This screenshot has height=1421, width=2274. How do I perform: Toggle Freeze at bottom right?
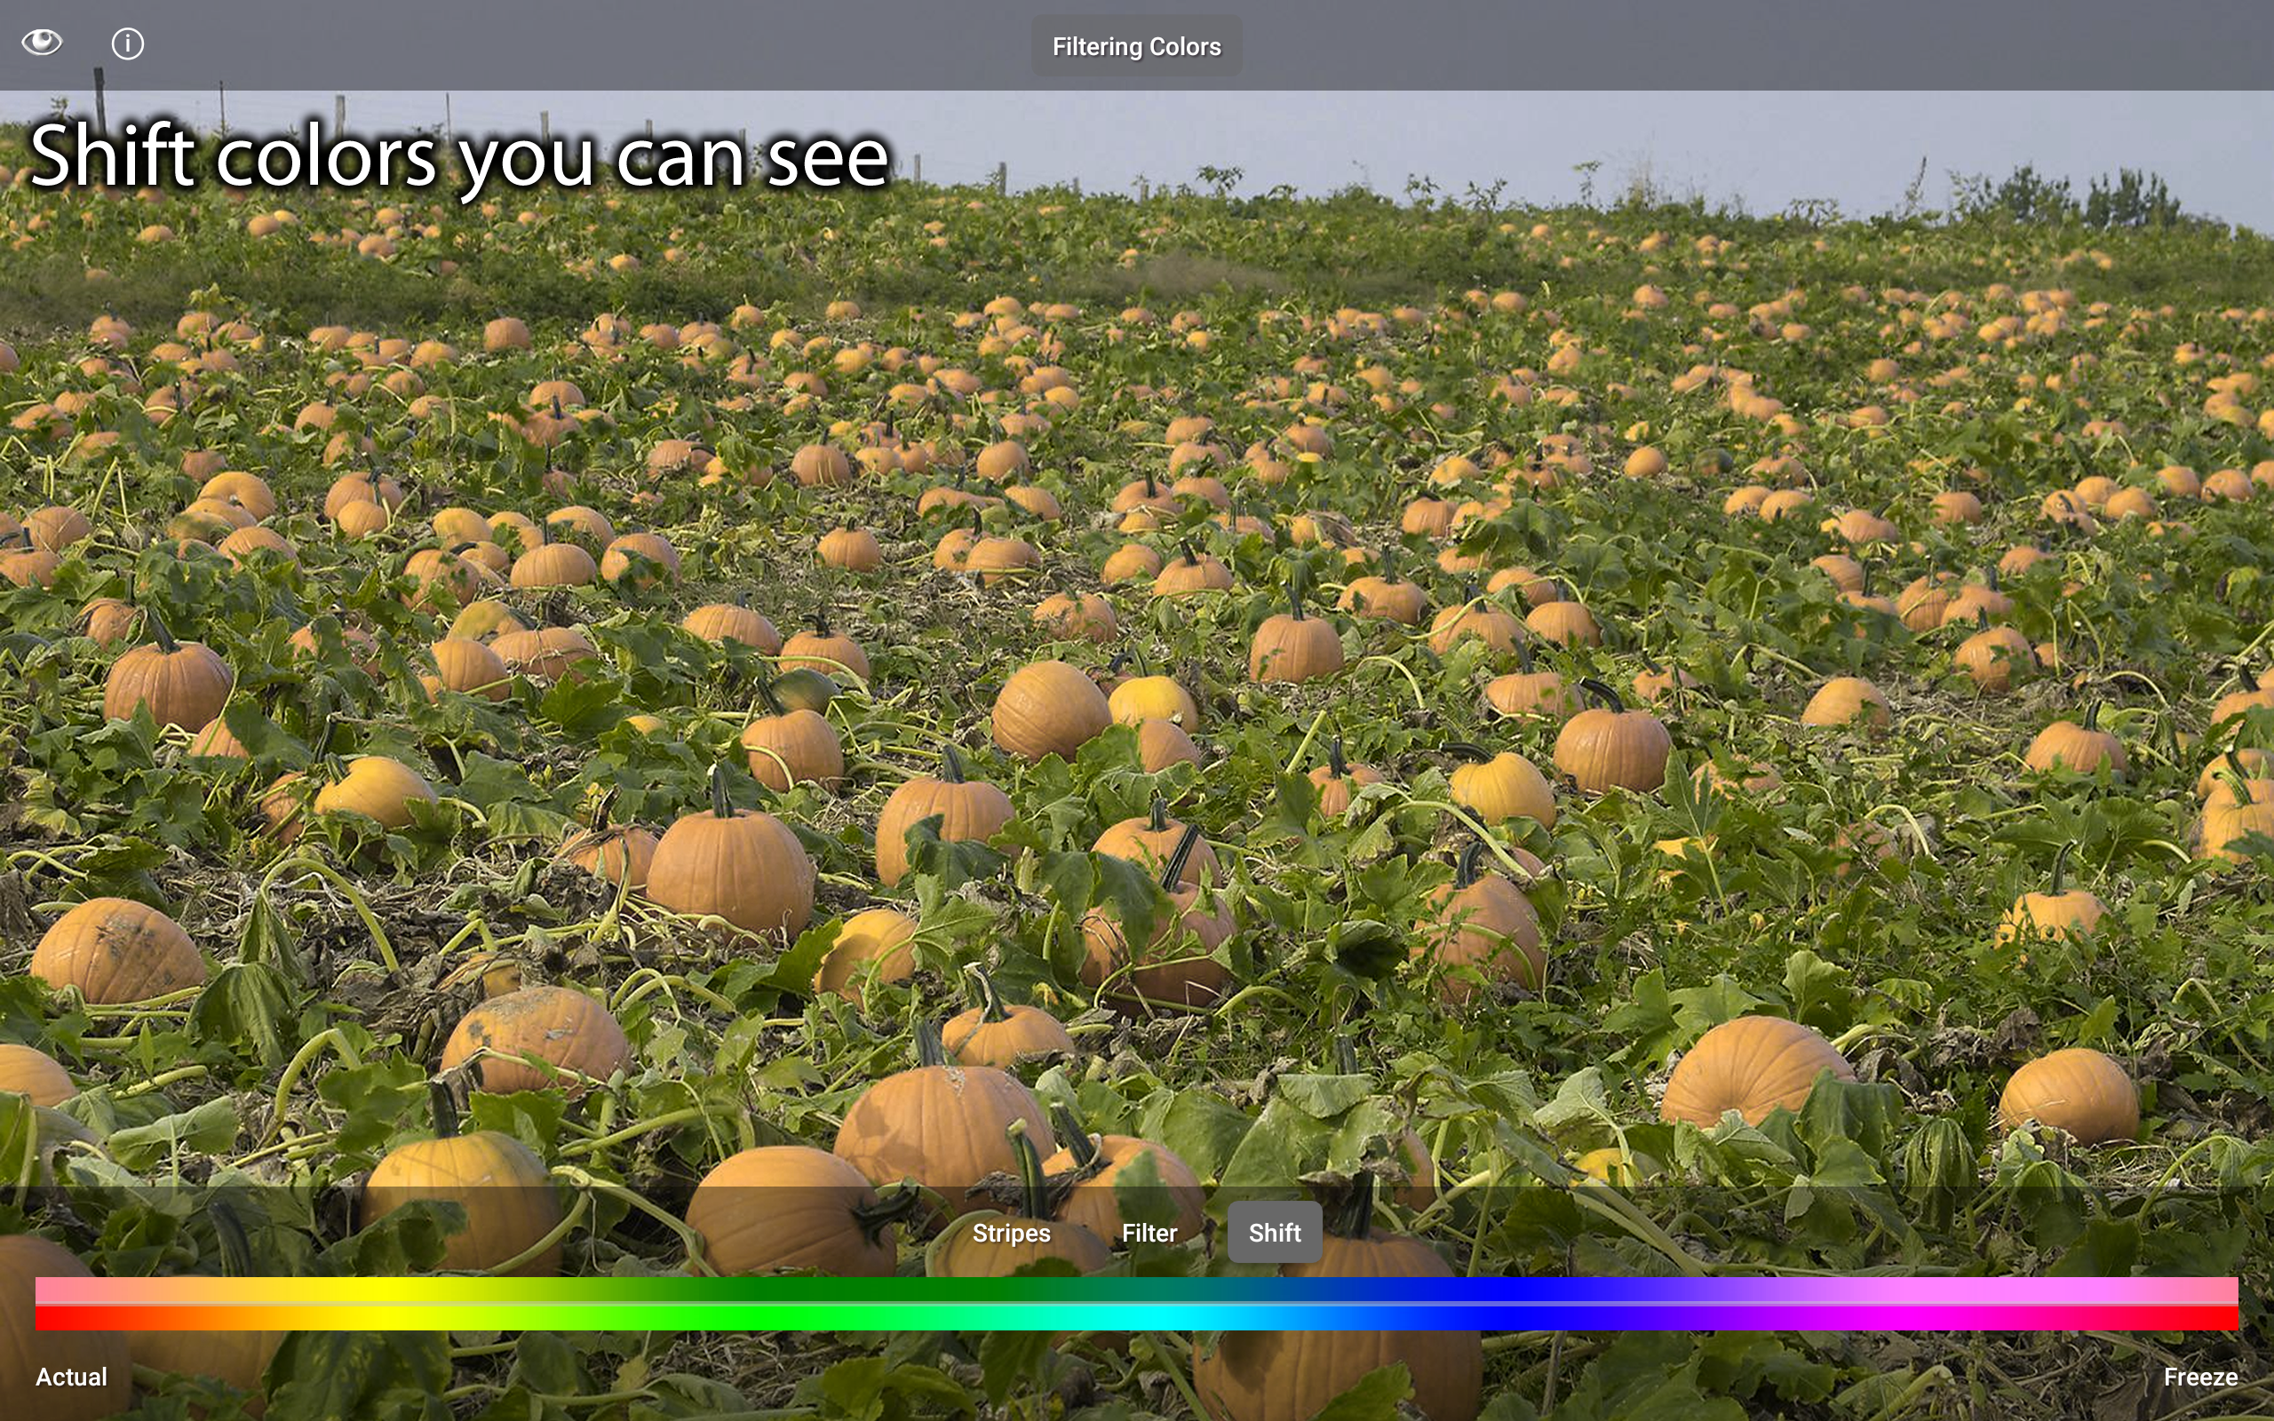click(x=2199, y=1377)
